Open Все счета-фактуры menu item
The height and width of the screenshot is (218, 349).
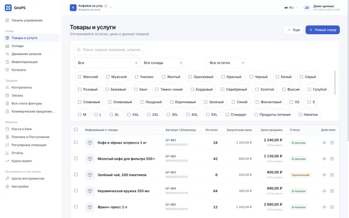point(31,104)
